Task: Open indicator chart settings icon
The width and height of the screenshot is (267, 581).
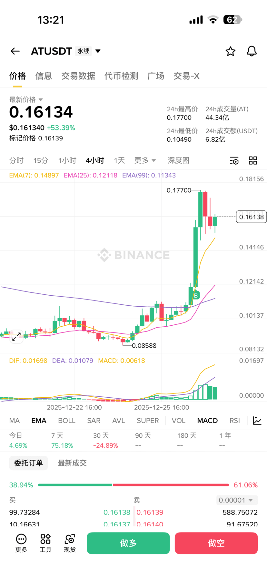Action: click(x=257, y=421)
